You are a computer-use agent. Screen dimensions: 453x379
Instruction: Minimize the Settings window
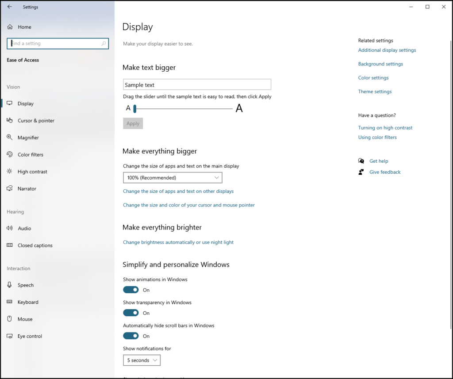[411, 7]
